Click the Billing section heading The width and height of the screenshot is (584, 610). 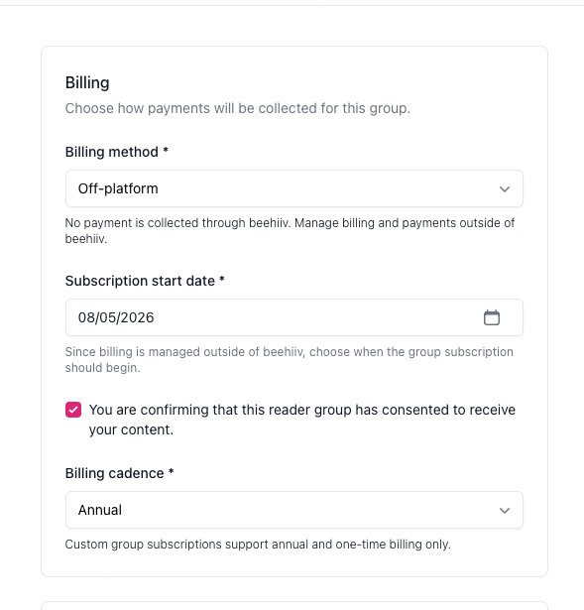pyautogui.click(x=87, y=83)
